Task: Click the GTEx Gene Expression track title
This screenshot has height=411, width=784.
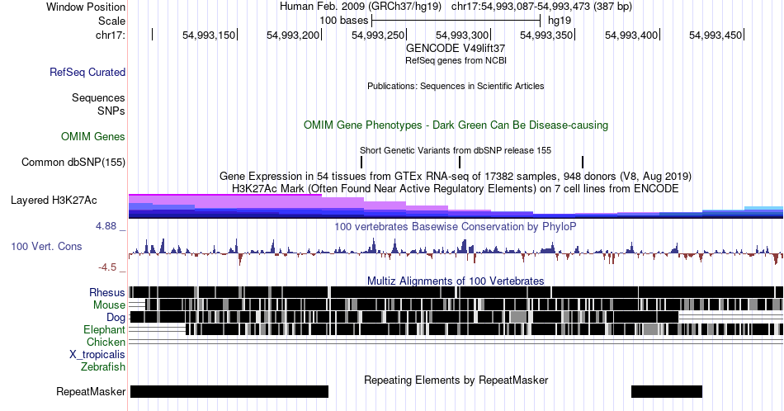Action: (456, 176)
